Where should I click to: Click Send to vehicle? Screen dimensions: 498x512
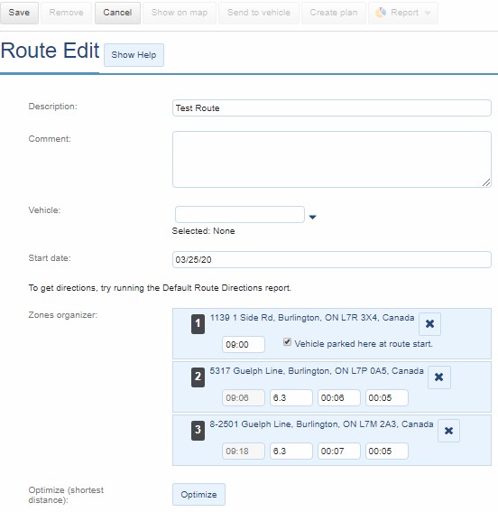click(x=259, y=13)
